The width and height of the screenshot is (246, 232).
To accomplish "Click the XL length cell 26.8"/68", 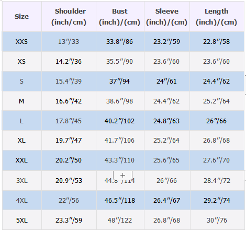I will point(217,141).
